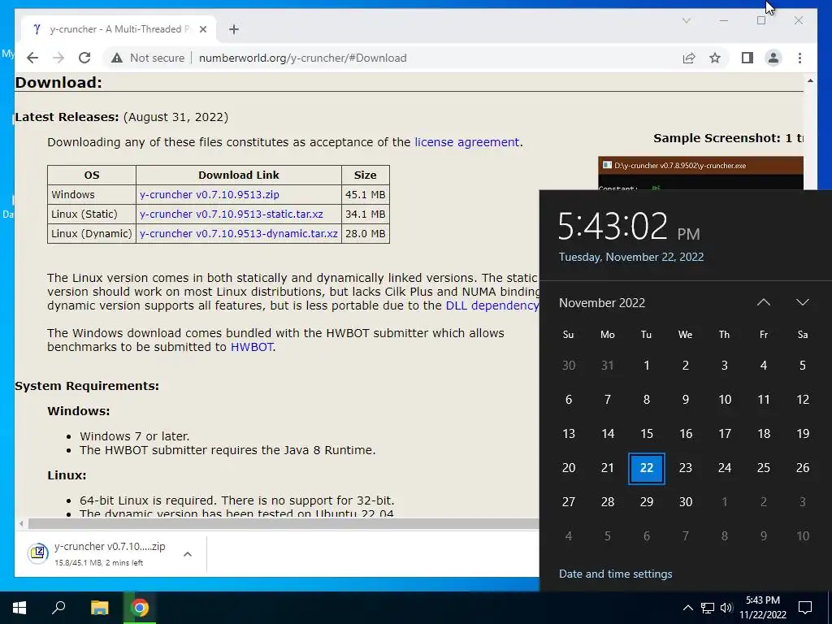Screen dimensions: 832x624
Task: Download the y-cruncher dynamic tar.xz link
Action: pos(239,234)
